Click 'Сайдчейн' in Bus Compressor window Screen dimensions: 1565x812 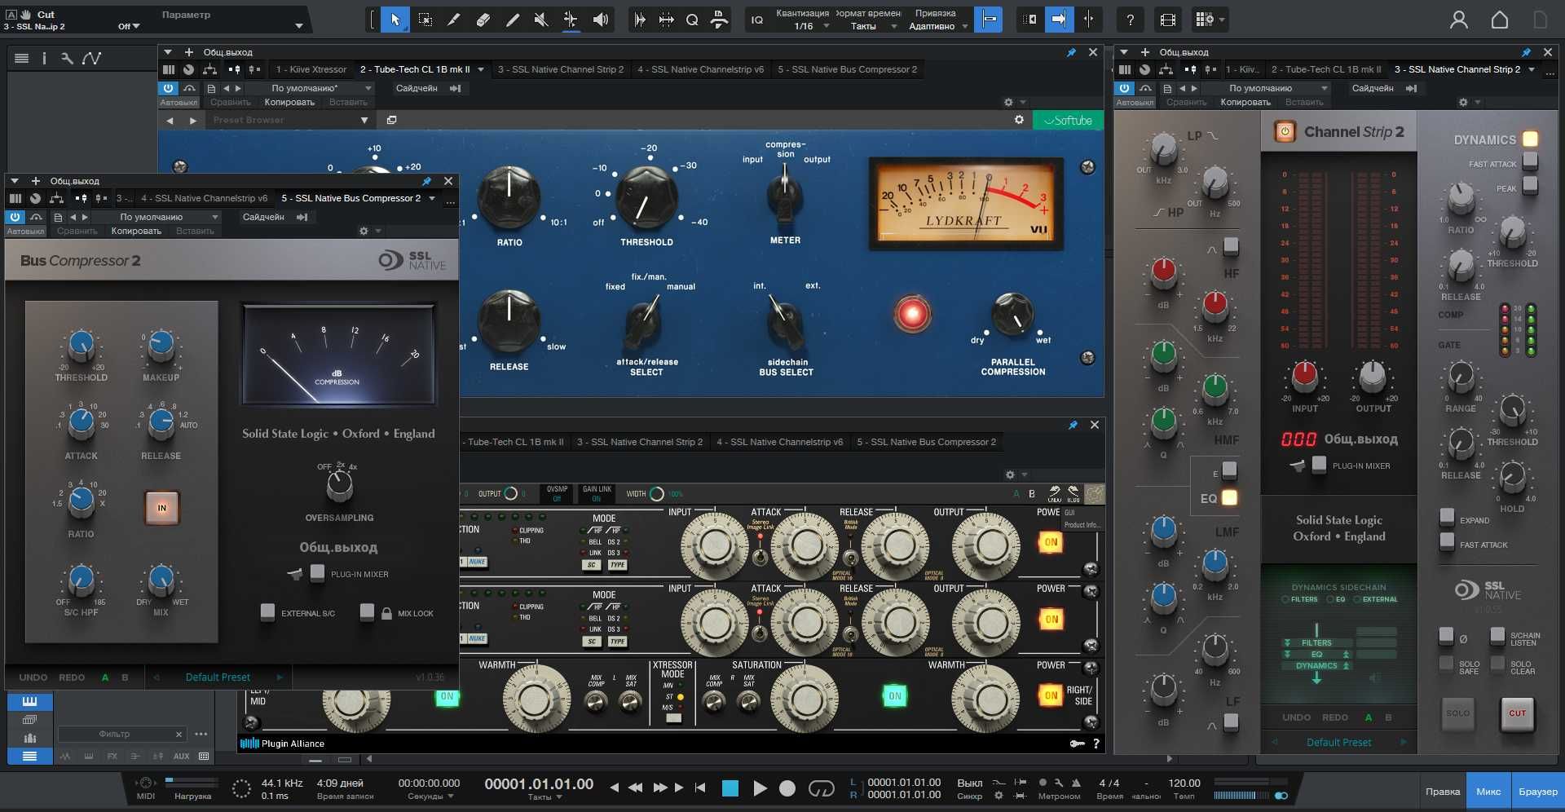click(x=263, y=217)
